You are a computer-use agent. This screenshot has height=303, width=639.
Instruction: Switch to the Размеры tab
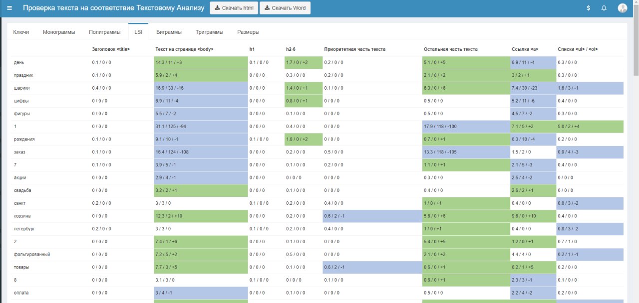[248, 32]
